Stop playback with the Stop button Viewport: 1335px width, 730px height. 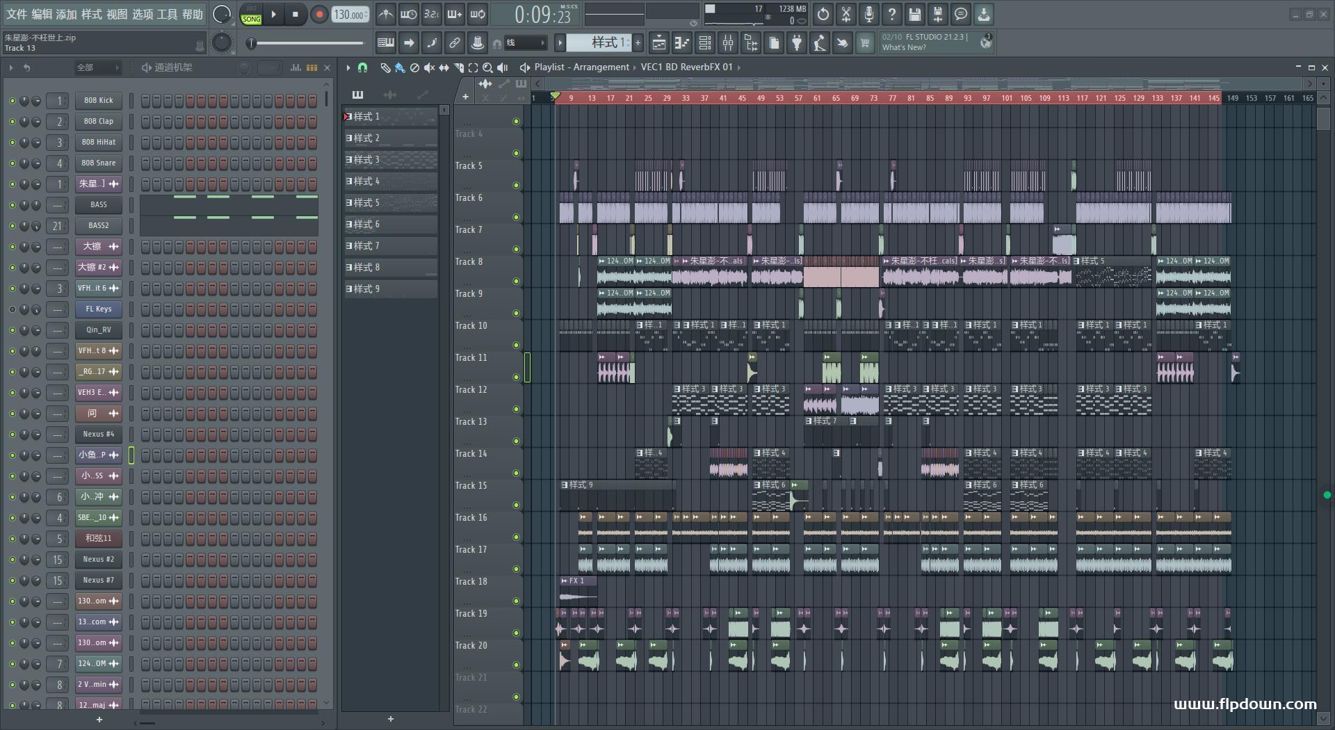click(x=295, y=14)
